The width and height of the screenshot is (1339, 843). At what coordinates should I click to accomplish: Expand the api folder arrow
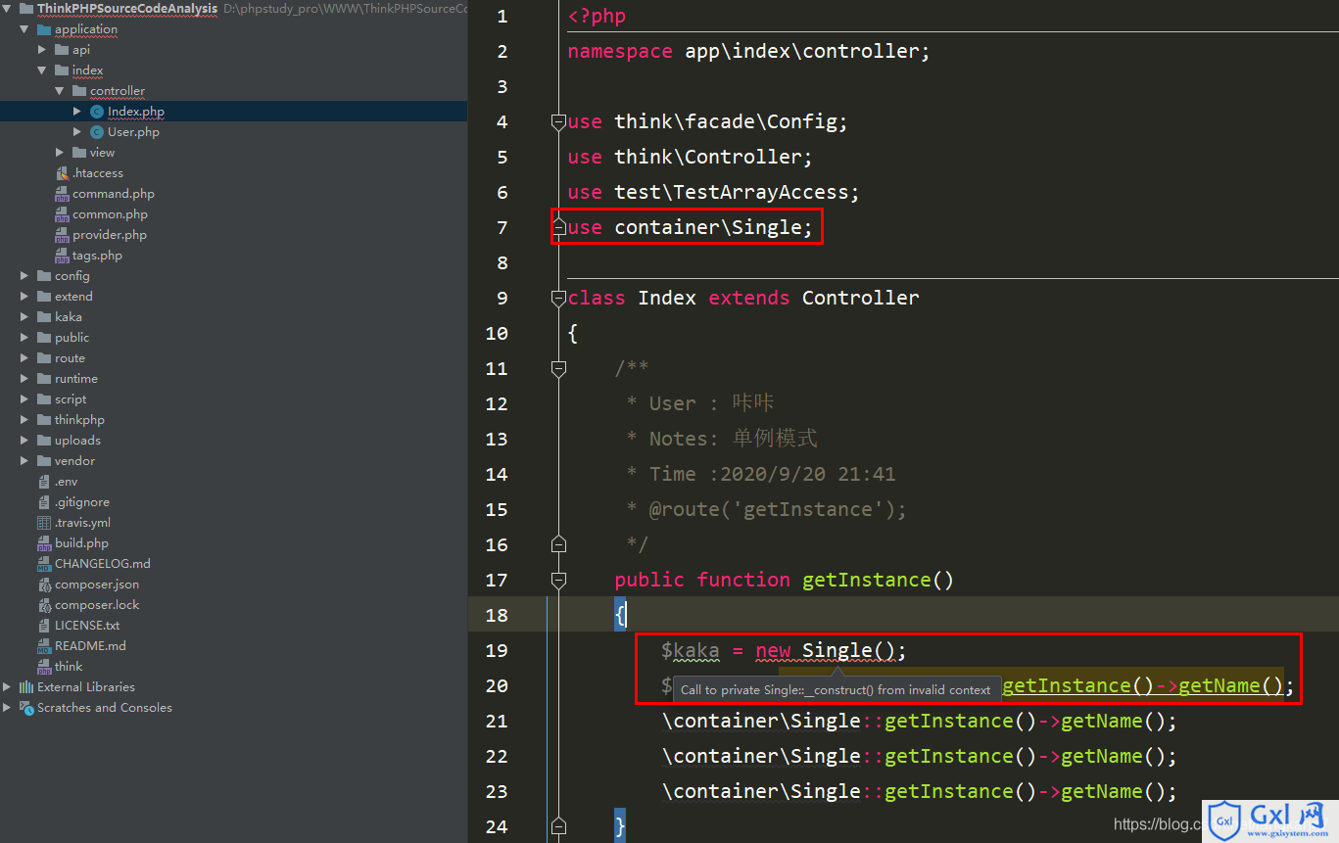point(42,50)
